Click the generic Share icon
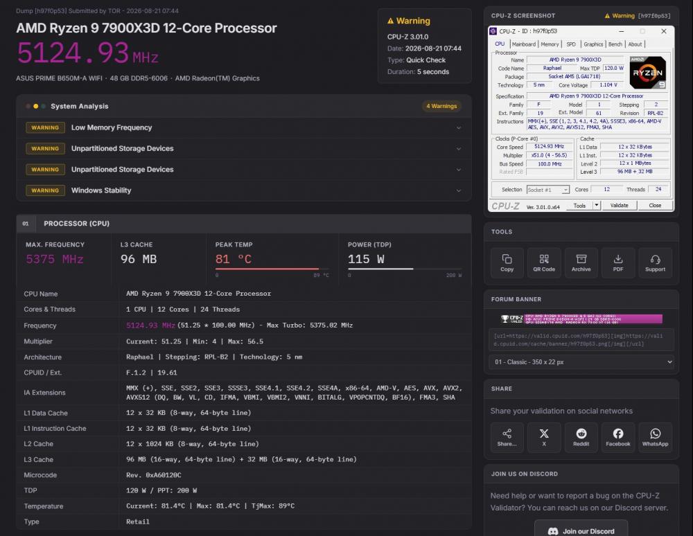This screenshot has width=693, height=536. coord(507,437)
